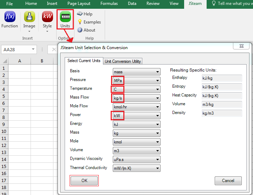The width and height of the screenshot is (253, 195).
Task: Confirm units with the OK button
Action: pyautogui.click(x=84, y=181)
